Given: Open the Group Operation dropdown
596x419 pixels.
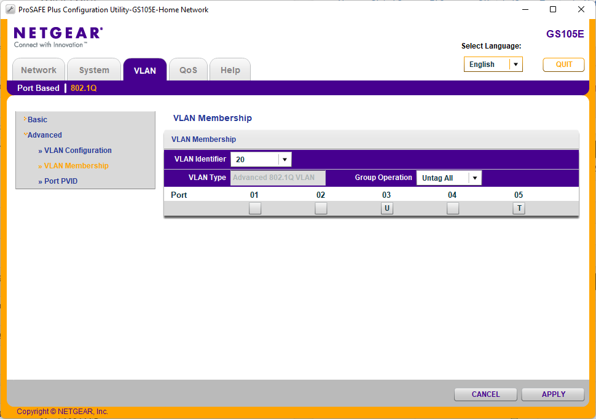Looking at the screenshot, I should click(x=449, y=178).
